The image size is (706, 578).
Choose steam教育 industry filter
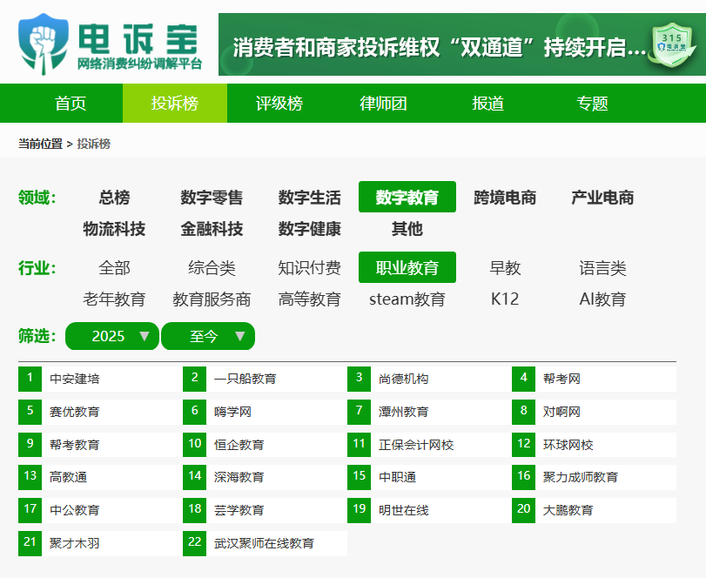pyautogui.click(x=407, y=299)
